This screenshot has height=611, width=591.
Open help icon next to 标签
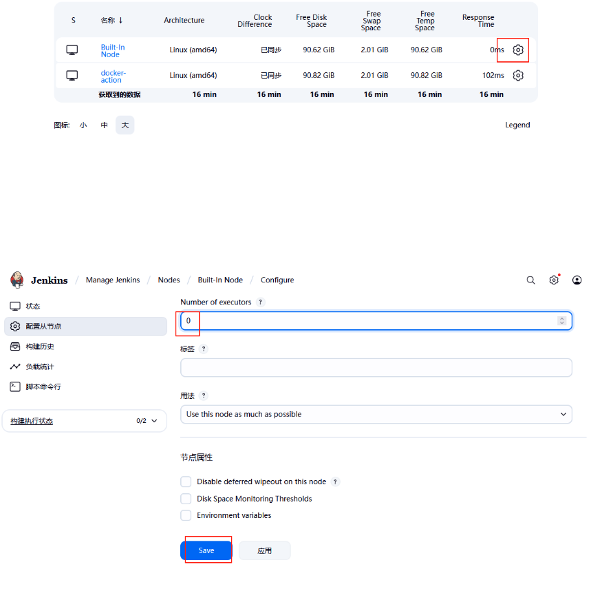point(204,349)
